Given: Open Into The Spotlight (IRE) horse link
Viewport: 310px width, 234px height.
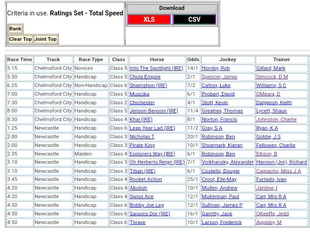Looking at the screenshot, I should click(156, 68).
